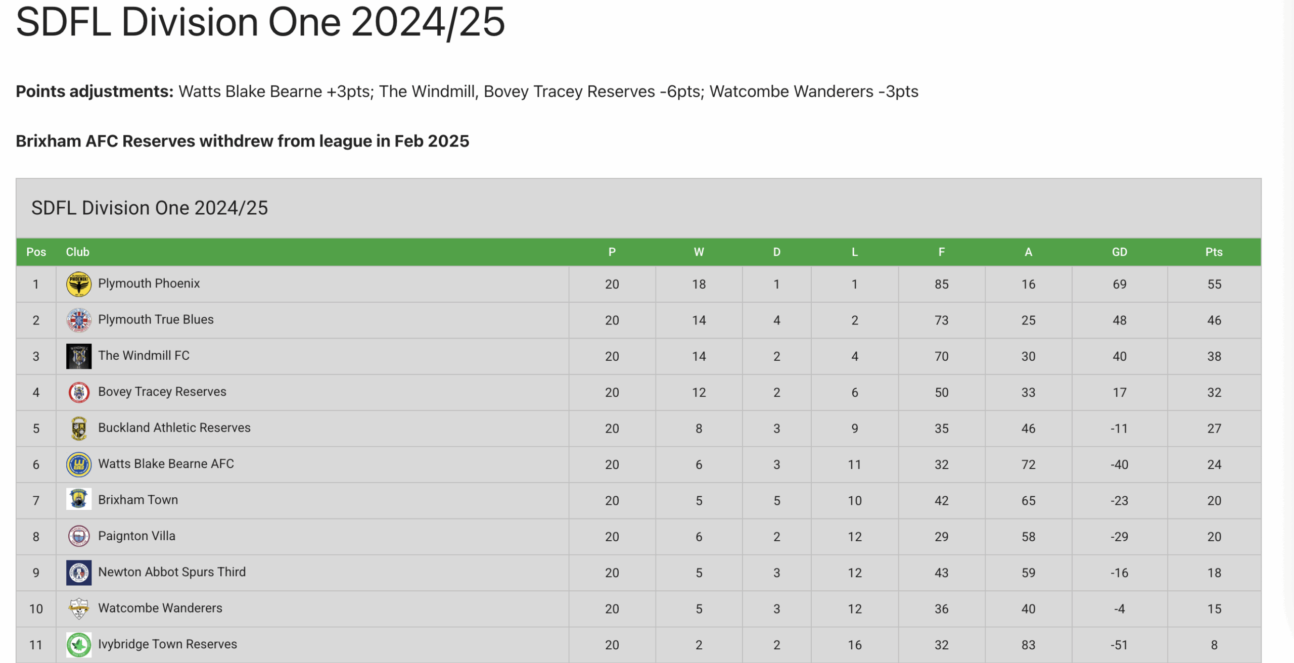Open The Windmill FC badge
Screen dimensions: 1294x663
coord(79,356)
